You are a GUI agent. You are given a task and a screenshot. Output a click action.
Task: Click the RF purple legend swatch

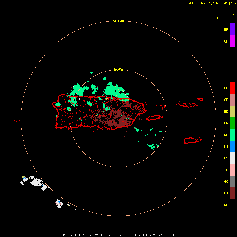(233, 29)
